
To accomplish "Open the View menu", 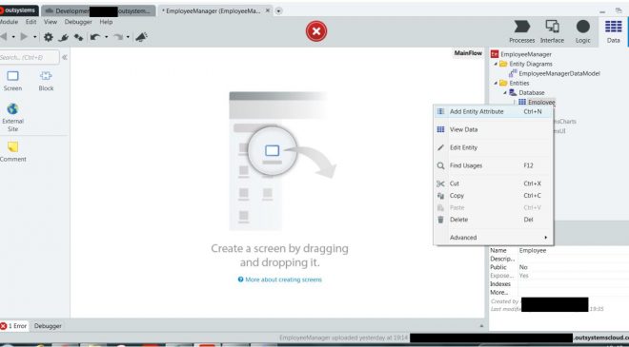I will (x=51, y=22).
